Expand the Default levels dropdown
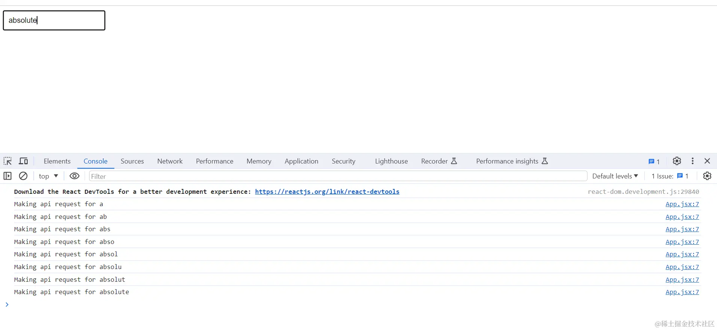The image size is (717, 330). coord(615,176)
